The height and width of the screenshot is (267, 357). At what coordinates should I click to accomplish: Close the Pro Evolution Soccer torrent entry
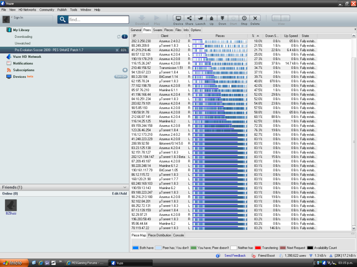117,50
